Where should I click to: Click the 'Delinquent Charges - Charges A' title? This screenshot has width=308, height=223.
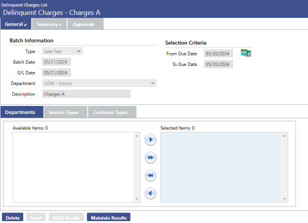tap(52, 12)
